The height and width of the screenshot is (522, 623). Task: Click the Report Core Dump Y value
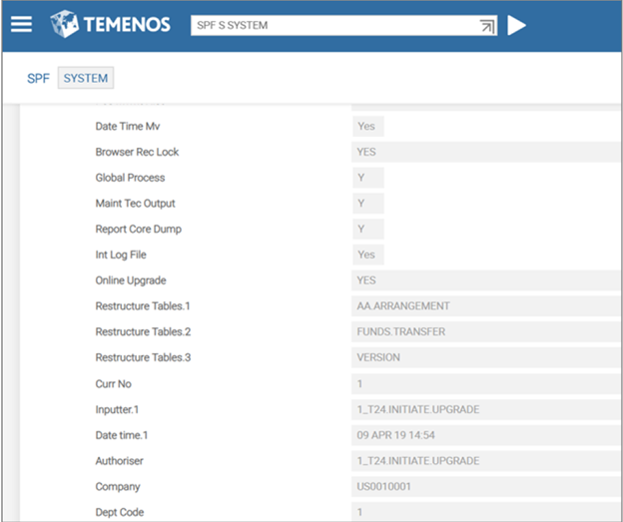(x=367, y=230)
